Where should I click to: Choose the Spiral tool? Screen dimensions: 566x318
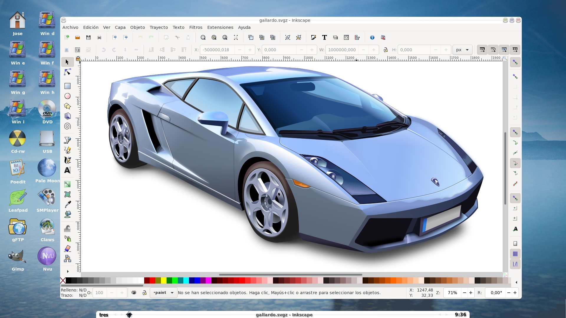coord(68,126)
